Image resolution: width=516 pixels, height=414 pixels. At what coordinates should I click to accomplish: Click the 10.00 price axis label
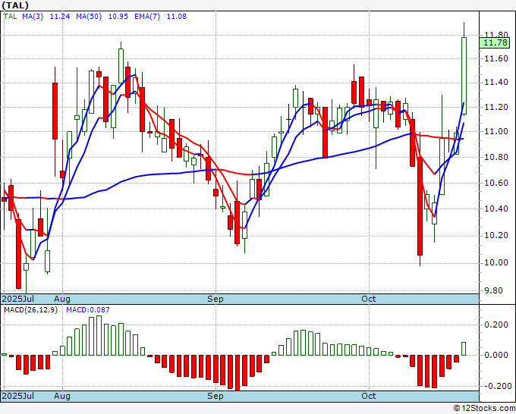(496, 263)
